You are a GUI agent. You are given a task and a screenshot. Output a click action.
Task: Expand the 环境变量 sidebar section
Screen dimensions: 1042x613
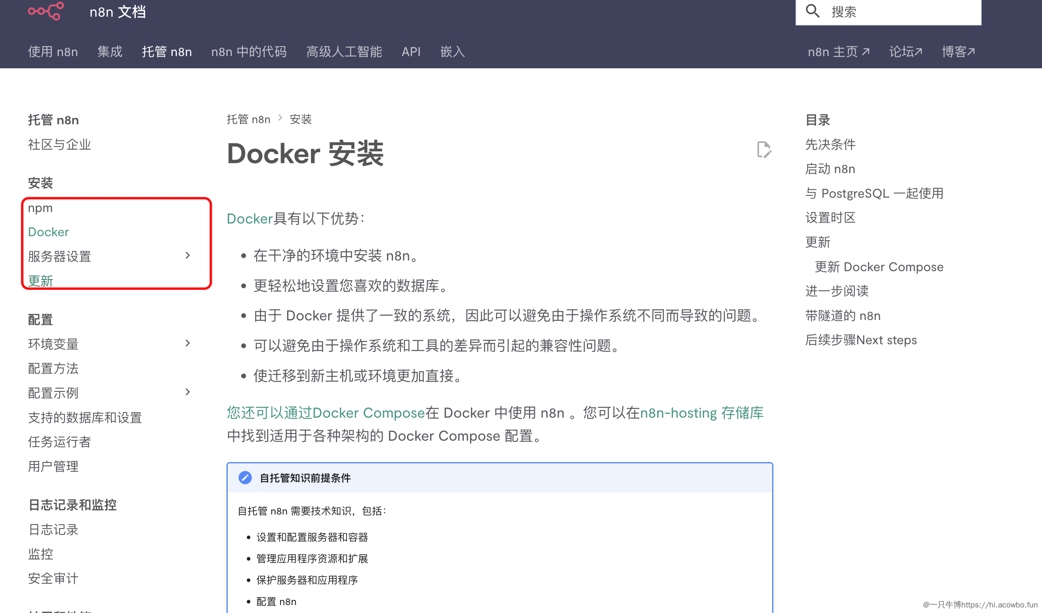188,343
